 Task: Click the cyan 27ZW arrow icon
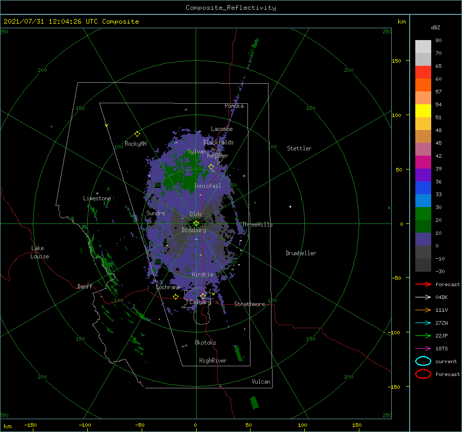pos(423,323)
